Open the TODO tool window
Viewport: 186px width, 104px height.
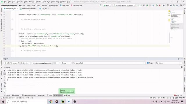click(7, 95)
